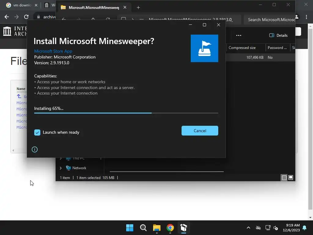Open the Microsoft Store App link
This screenshot has width=313, height=235.
[53, 51]
